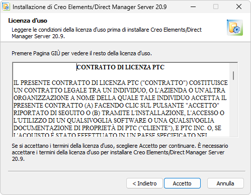The image size is (251, 195).
Task: Close the installer window
Action: pyautogui.click(x=239, y=7)
